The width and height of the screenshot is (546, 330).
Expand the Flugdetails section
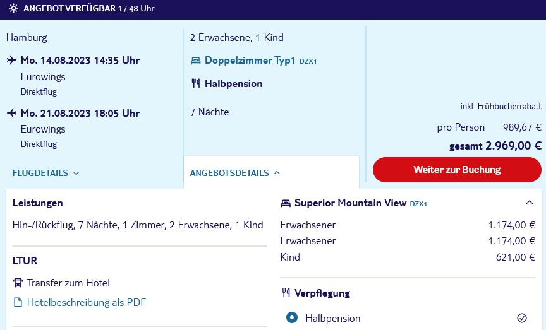[x=46, y=173]
